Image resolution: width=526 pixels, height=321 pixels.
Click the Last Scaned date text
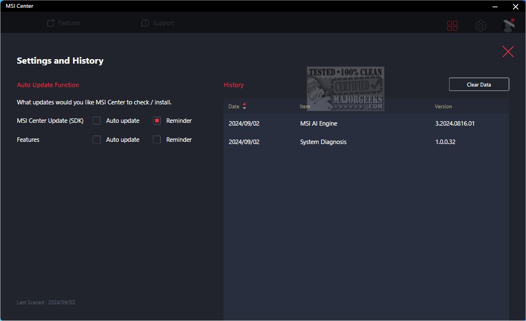(46, 302)
